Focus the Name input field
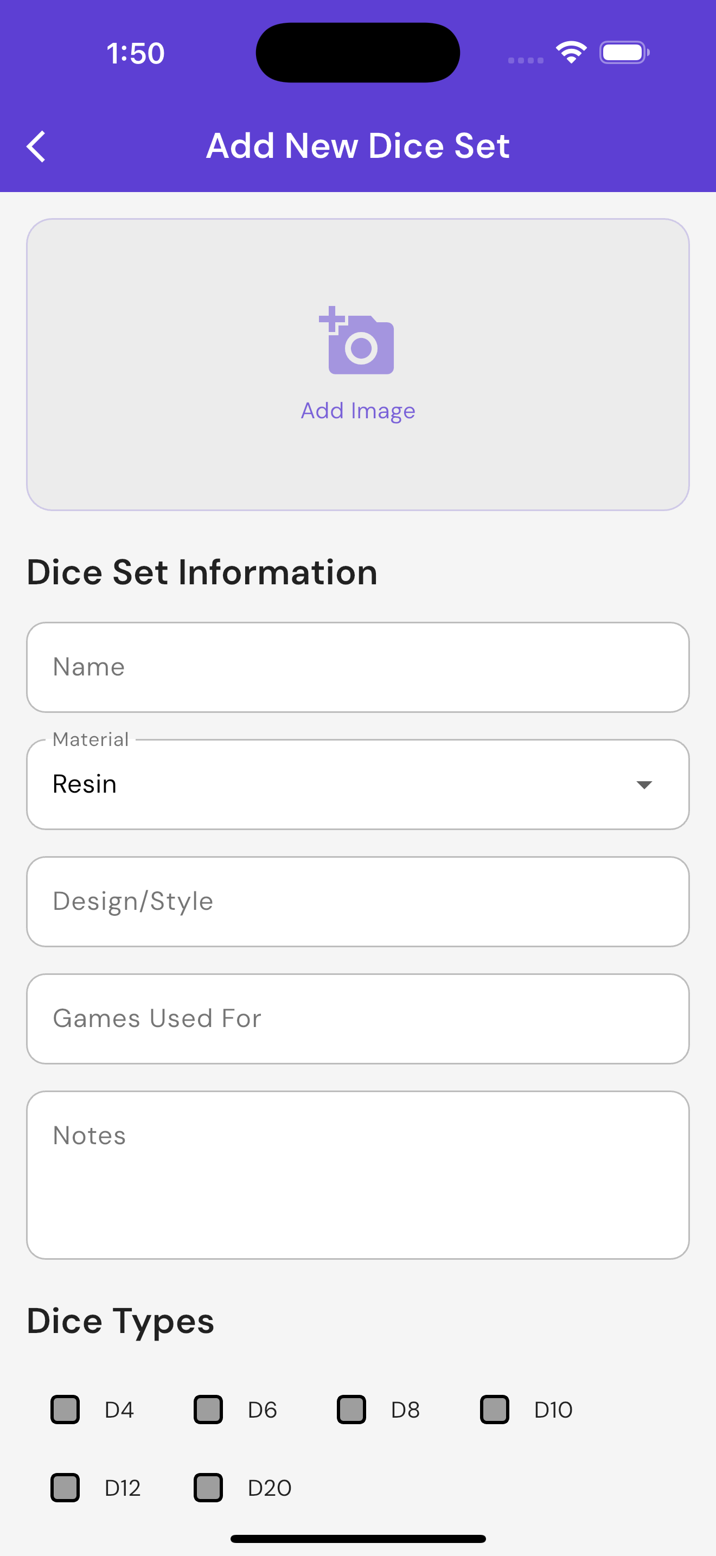This screenshot has height=1556, width=716. coord(358,667)
